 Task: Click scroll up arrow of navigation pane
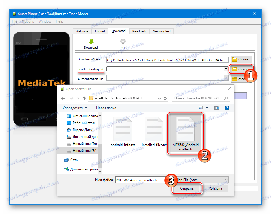pyautogui.click(x=100, y=115)
